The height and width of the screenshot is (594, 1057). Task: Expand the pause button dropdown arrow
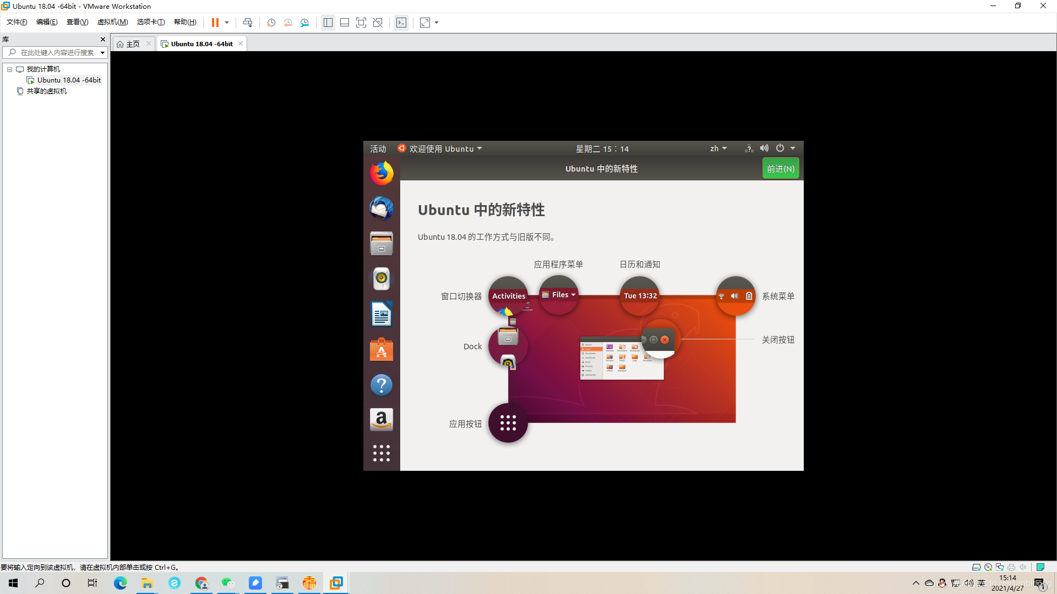pyautogui.click(x=227, y=23)
